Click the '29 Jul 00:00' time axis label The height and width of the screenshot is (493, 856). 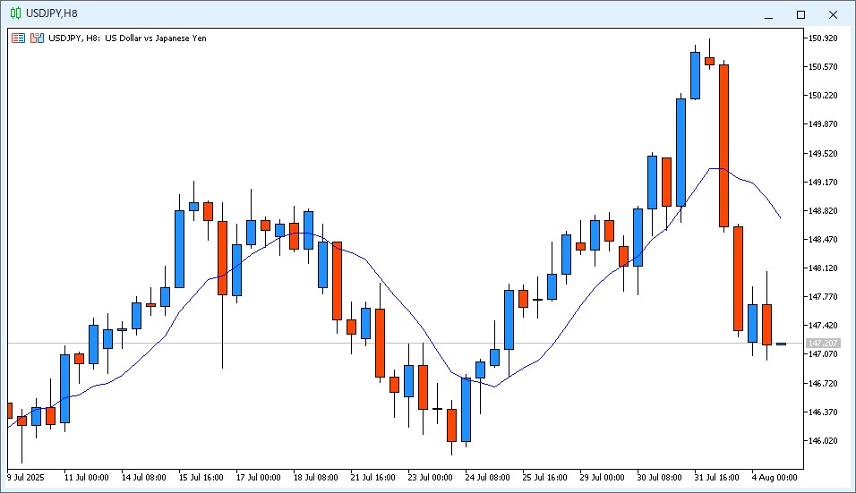602,477
